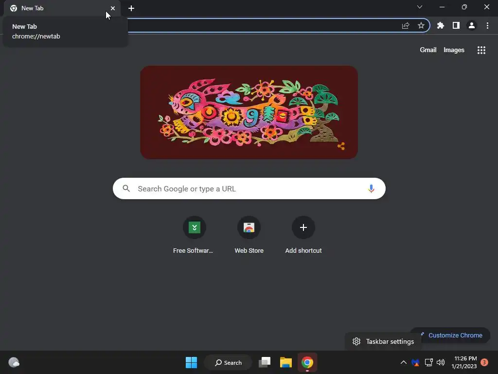Show hidden tray icons chevron
The height and width of the screenshot is (374, 498).
403,362
